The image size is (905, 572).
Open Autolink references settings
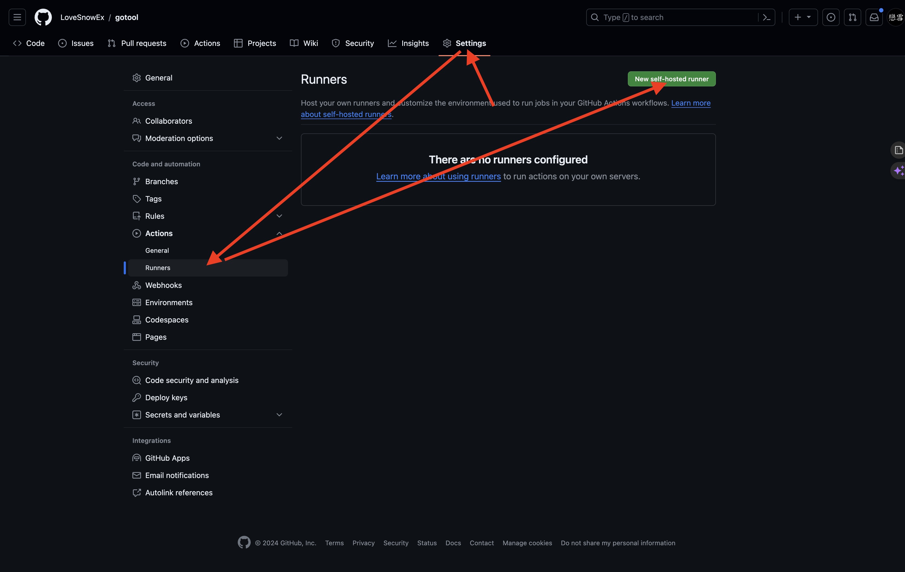coord(208,493)
